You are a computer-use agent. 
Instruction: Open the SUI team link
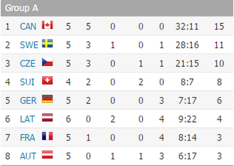click(x=27, y=82)
